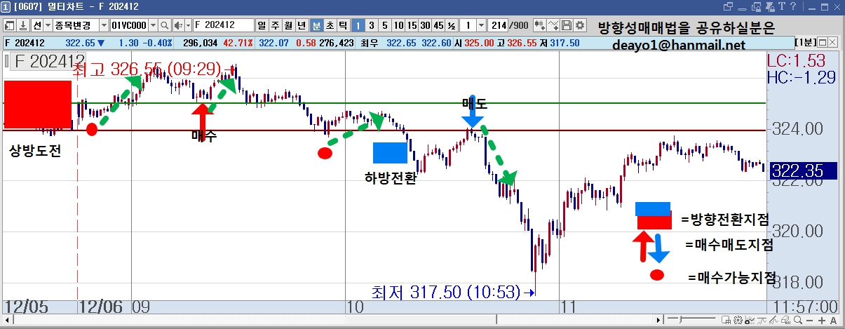Image resolution: width=845 pixels, height=329 pixels.
Task: Select the 45 interval button
Action: point(438,25)
